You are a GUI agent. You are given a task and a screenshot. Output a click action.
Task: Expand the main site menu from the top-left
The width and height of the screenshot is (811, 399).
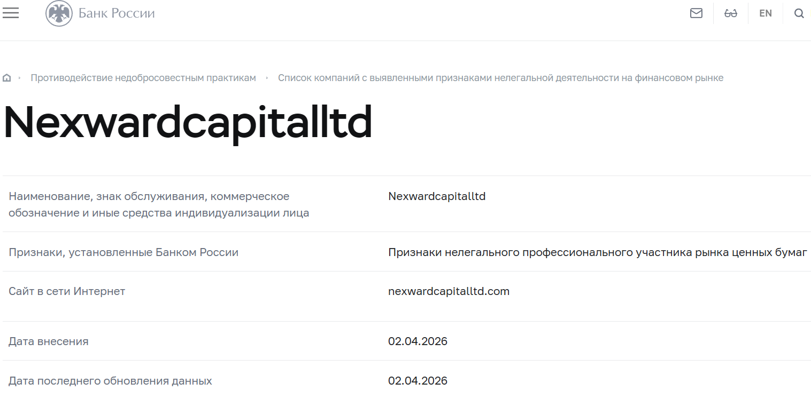[11, 13]
